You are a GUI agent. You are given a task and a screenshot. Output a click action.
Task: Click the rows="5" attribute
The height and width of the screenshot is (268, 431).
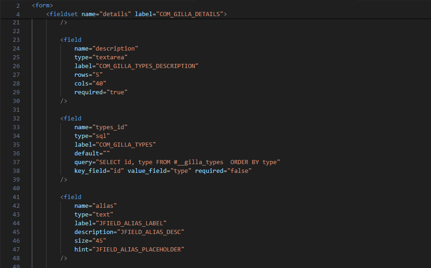(88, 74)
